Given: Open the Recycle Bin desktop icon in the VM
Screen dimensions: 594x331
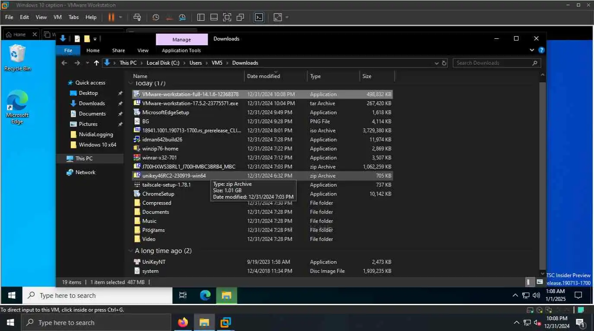Looking at the screenshot, I should click(x=17, y=58).
